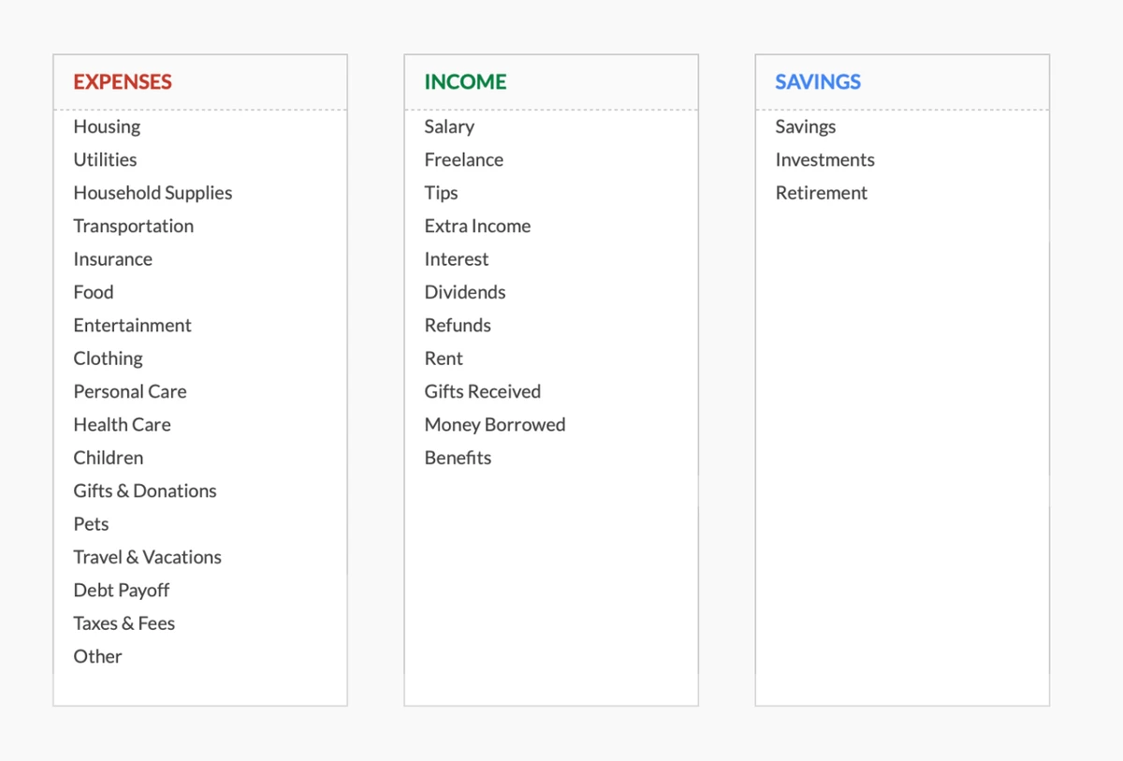Click the INCOME column header

463,82
